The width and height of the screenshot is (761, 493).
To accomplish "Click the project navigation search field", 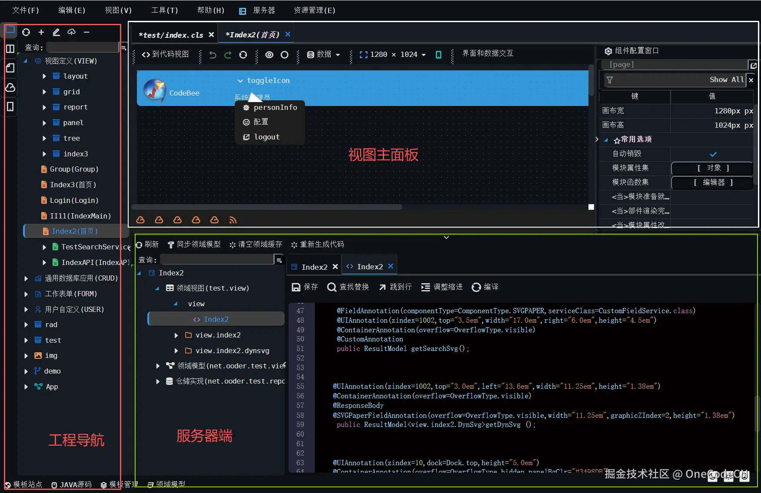I will coord(83,47).
